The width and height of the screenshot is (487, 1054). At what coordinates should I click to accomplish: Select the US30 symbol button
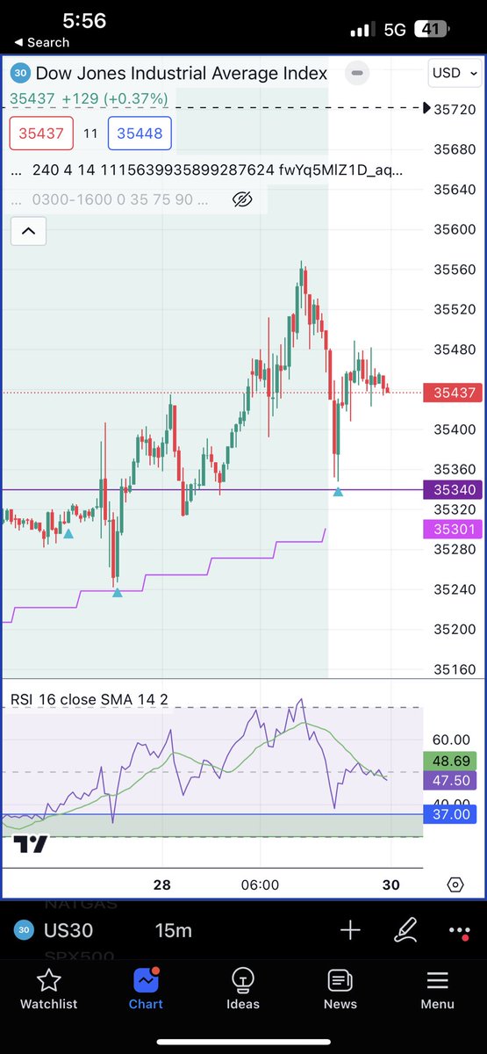54,931
